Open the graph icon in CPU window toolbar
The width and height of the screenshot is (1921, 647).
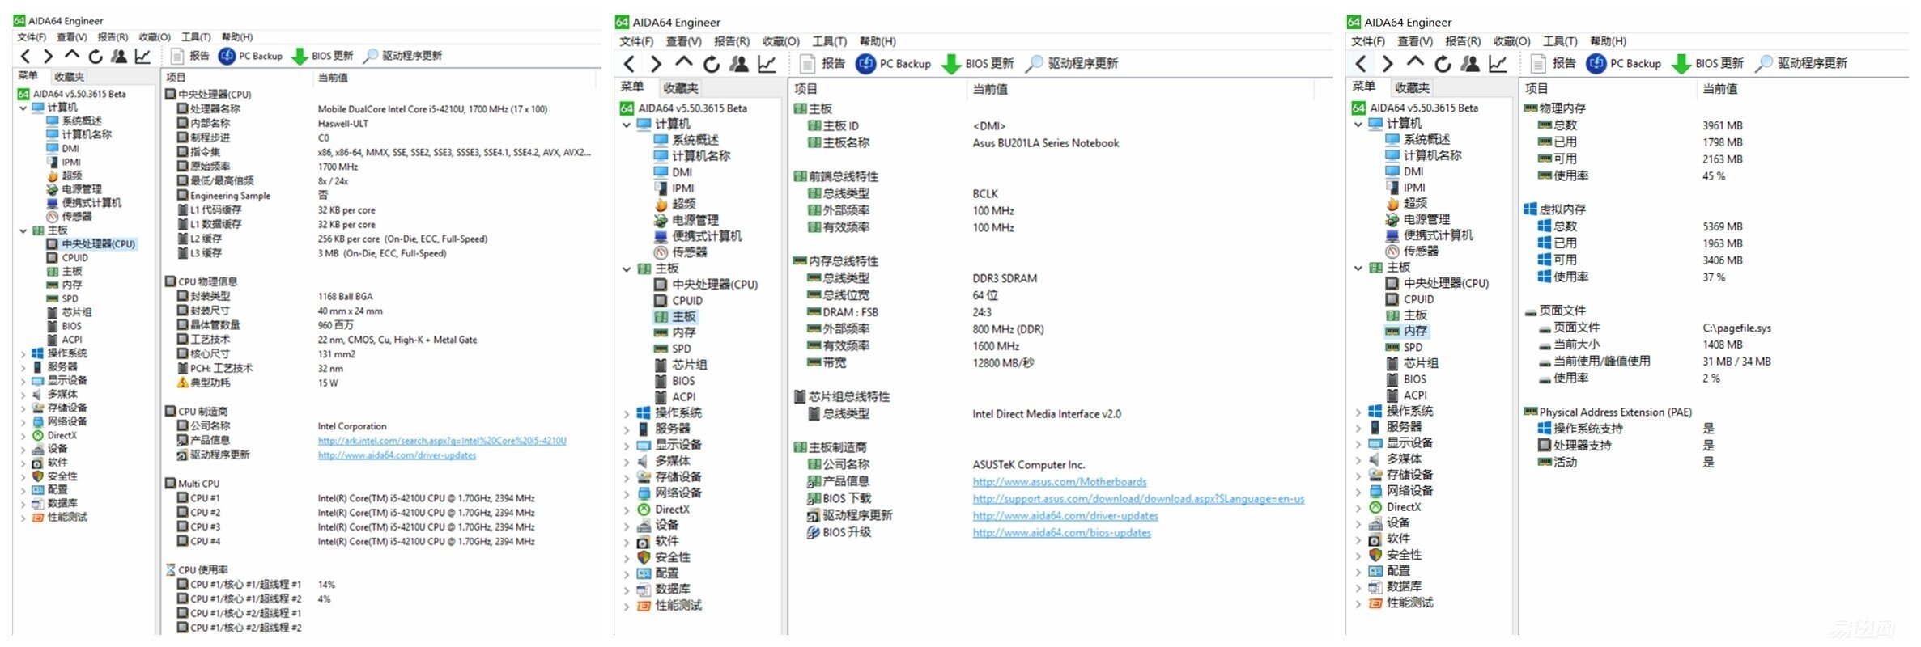point(142,56)
